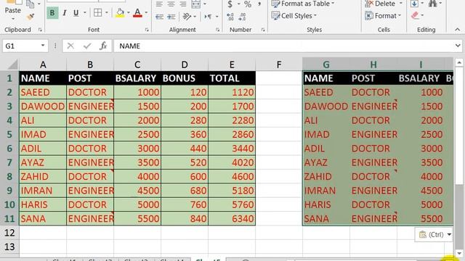This screenshot has width=465, height=261.
Task: Click the Format Painter brush icon
Action: [31, 17]
